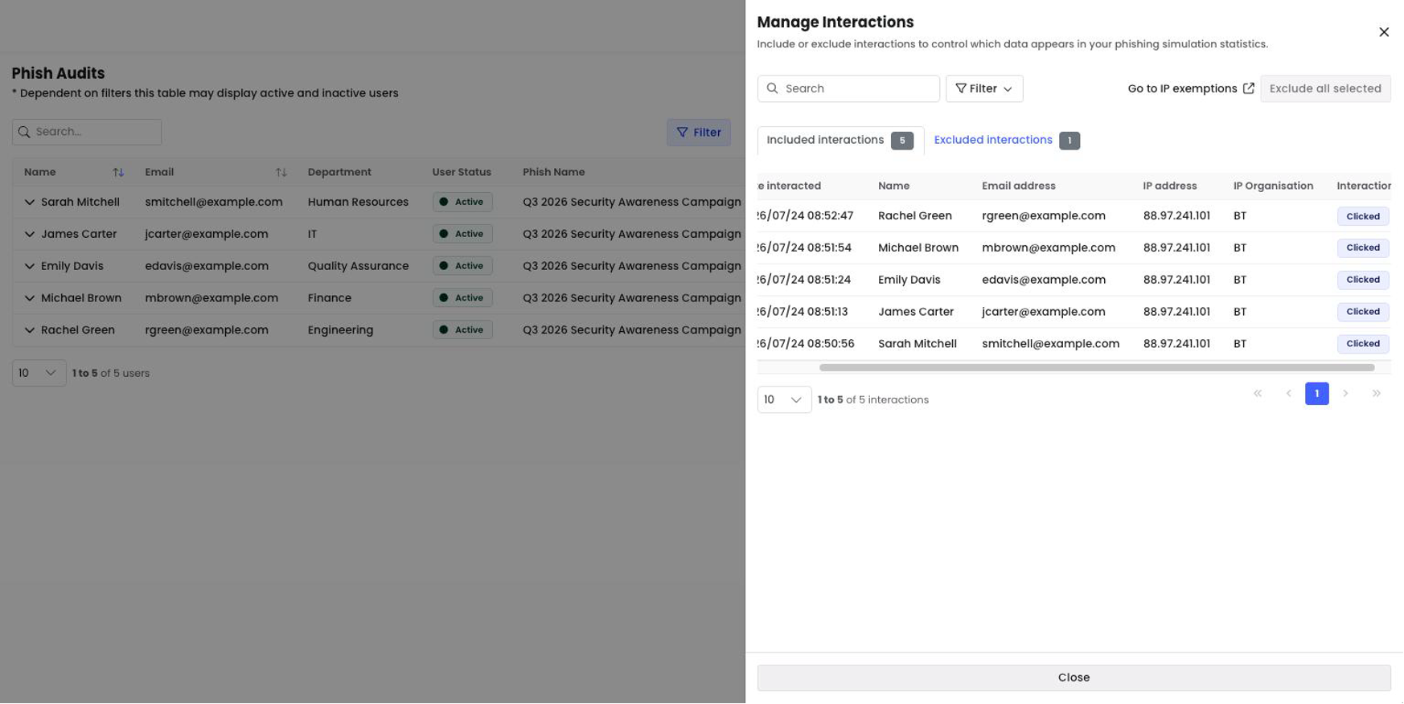Click the search magnifier icon in Manage Interactions

(x=773, y=88)
